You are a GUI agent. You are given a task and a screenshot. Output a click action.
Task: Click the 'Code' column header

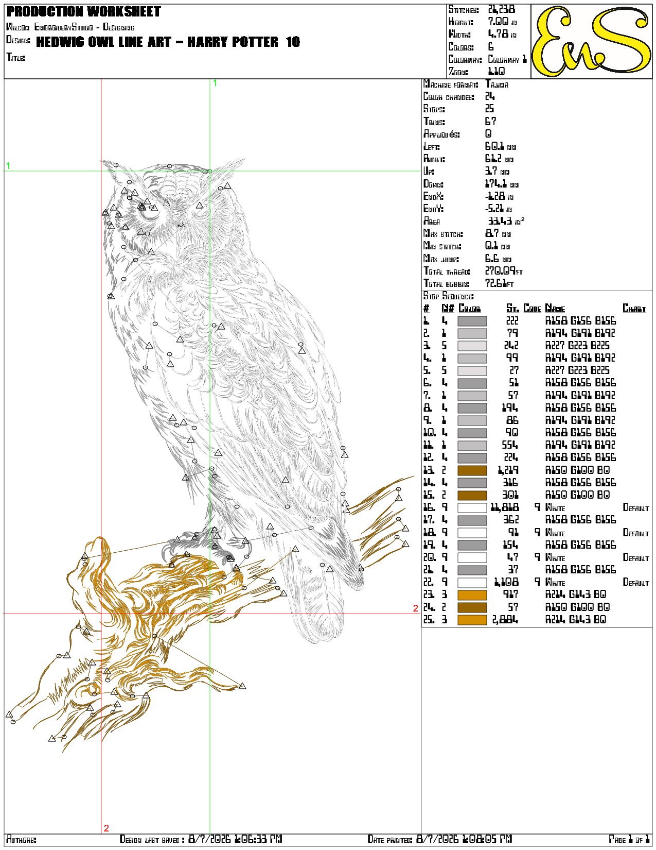(x=533, y=309)
